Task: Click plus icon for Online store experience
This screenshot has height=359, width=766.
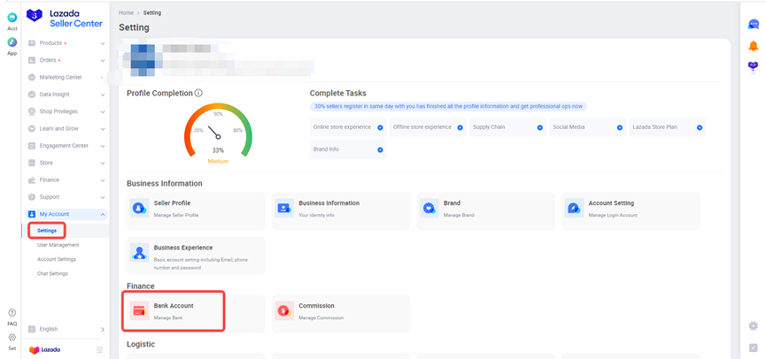Action: pos(380,127)
